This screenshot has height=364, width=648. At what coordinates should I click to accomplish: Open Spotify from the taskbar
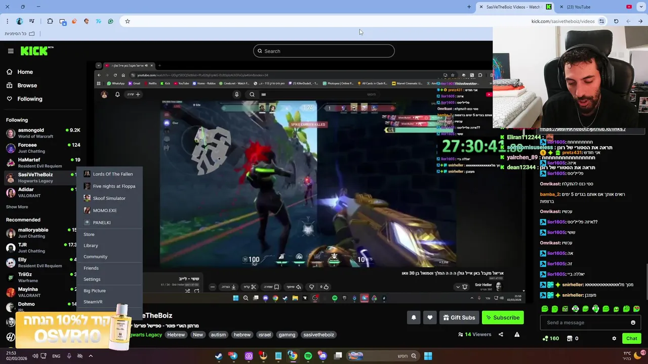(308, 356)
